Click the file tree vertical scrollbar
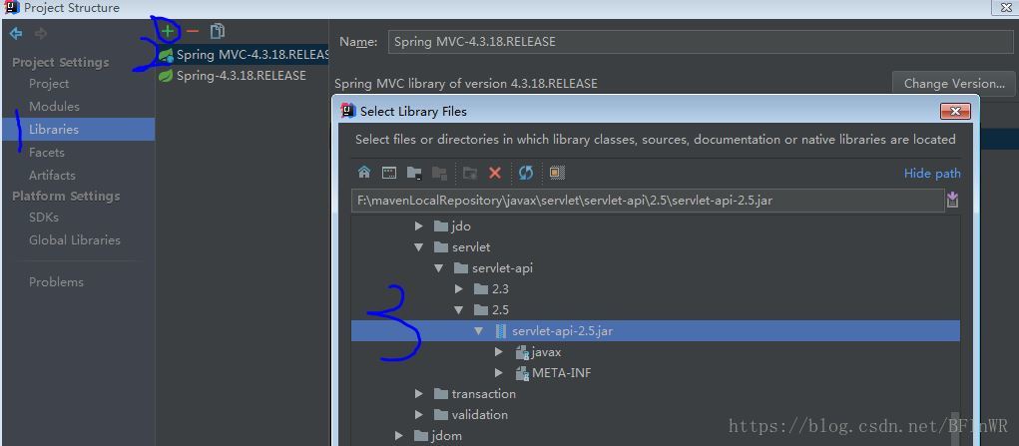This screenshot has height=446, width=1019. (x=955, y=429)
